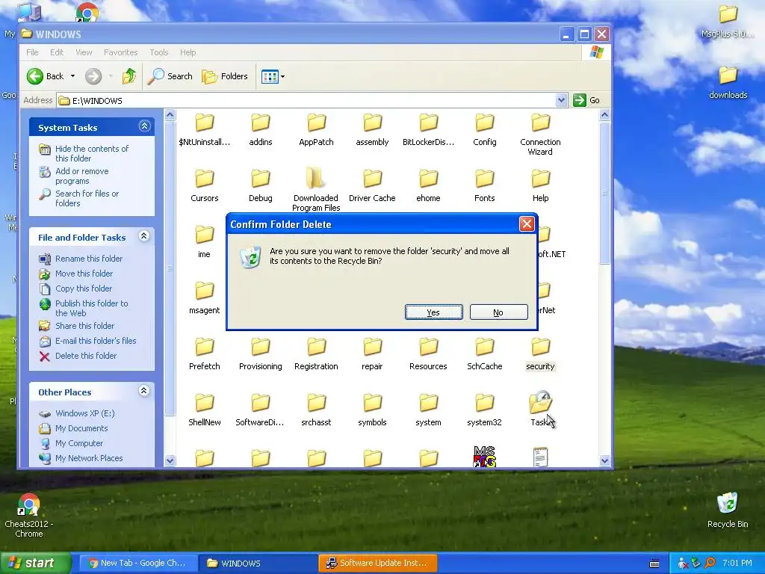Click Hide the contents of this folder

pyautogui.click(x=92, y=153)
